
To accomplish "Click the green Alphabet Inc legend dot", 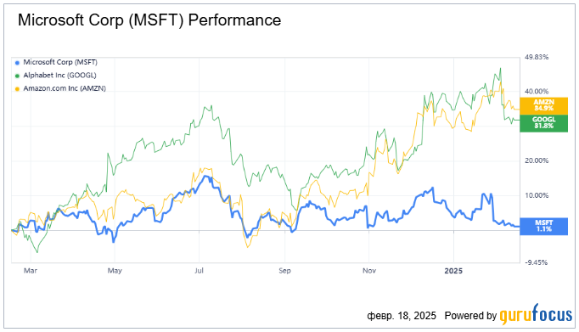I will pos(17,76).
